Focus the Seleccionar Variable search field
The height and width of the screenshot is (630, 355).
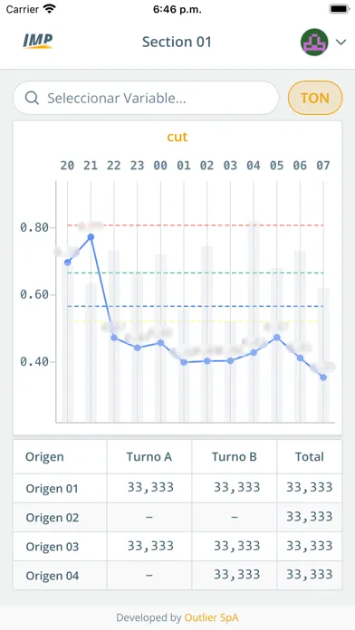click(x=146, y=98)
